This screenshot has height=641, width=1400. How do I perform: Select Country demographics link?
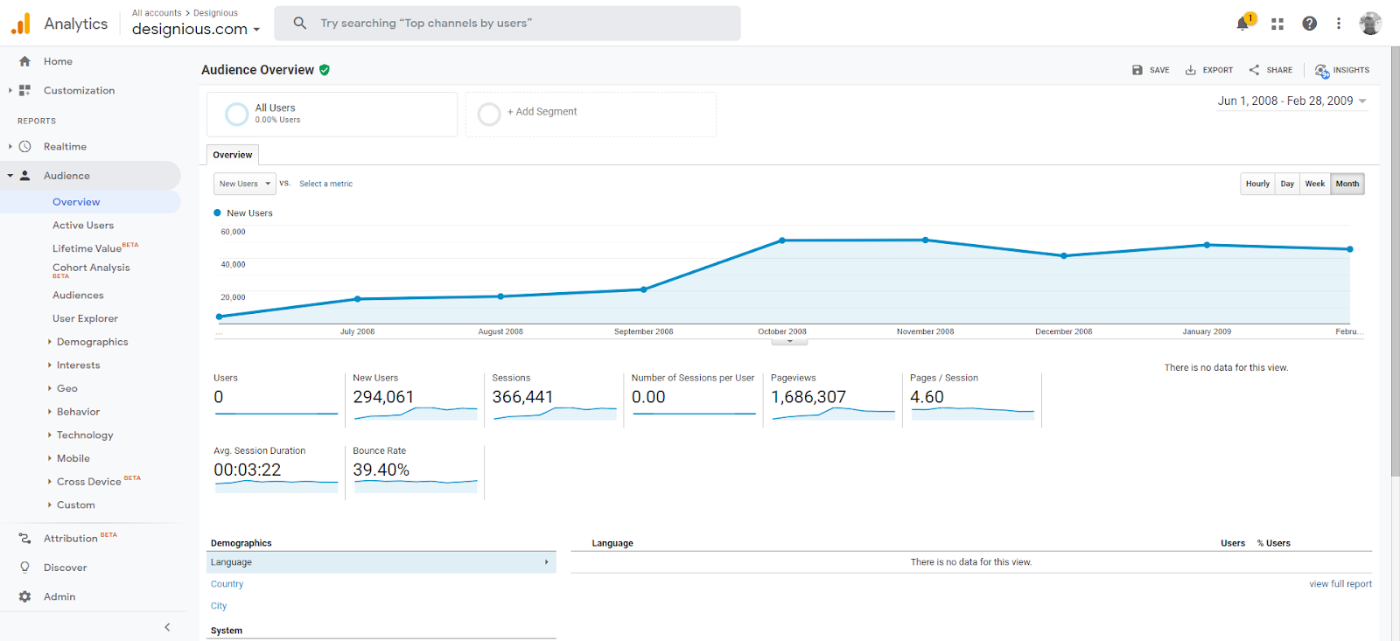click(227, 584)
